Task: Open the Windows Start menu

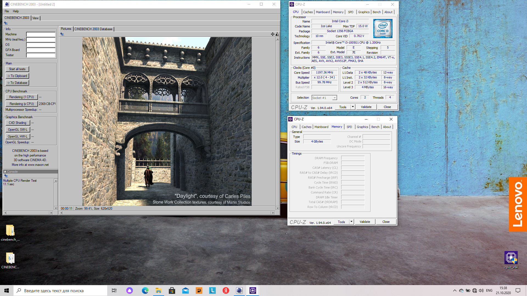Action: [7, 291]
